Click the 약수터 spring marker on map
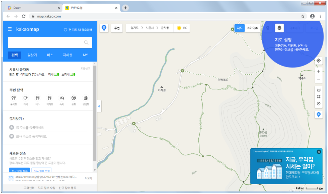This screenshot has width=328, height=194. tap(302, 77)
